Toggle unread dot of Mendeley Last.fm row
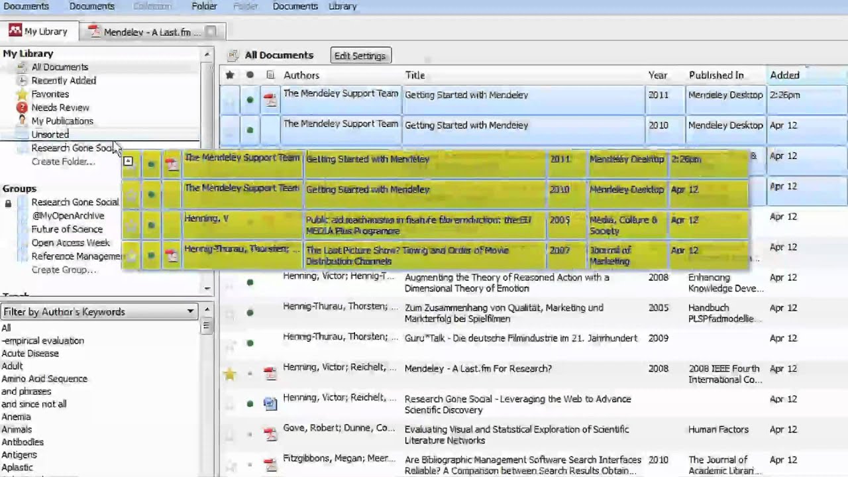This screenshot has width=848, height=477. point(250,374)
